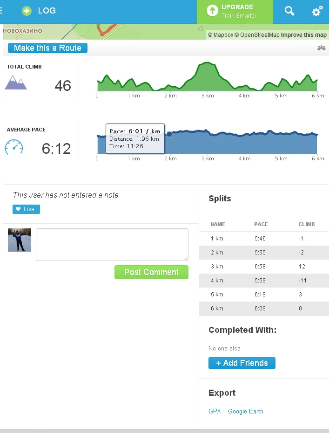Click 'This user has not entered a note'
This screenshot has width=329, height=433.
point(66,195)
